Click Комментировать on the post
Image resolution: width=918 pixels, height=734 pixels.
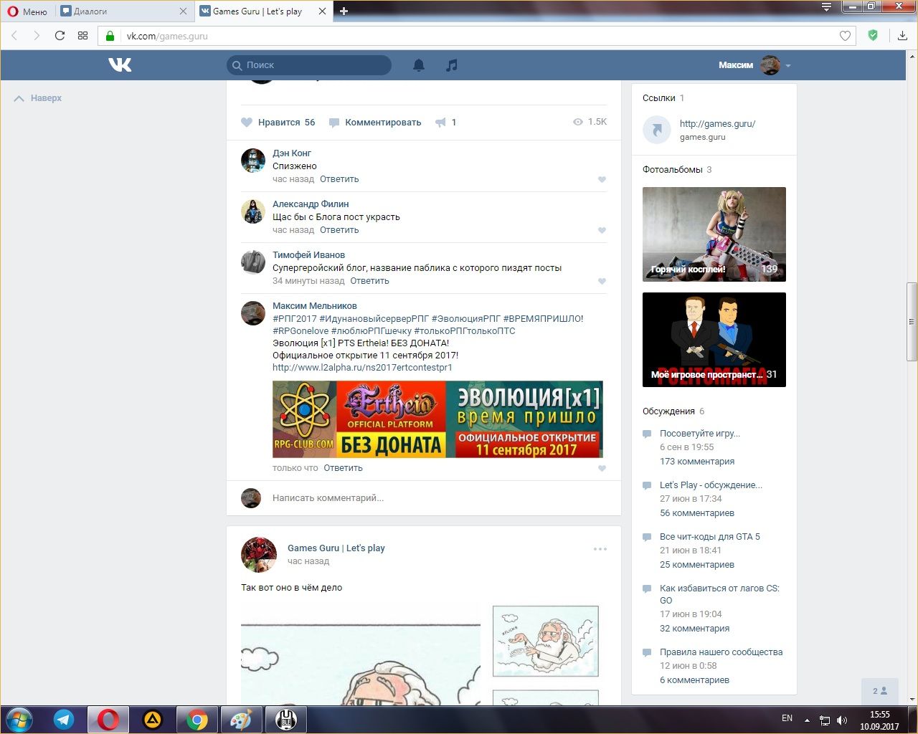click(x=375, y=123)
